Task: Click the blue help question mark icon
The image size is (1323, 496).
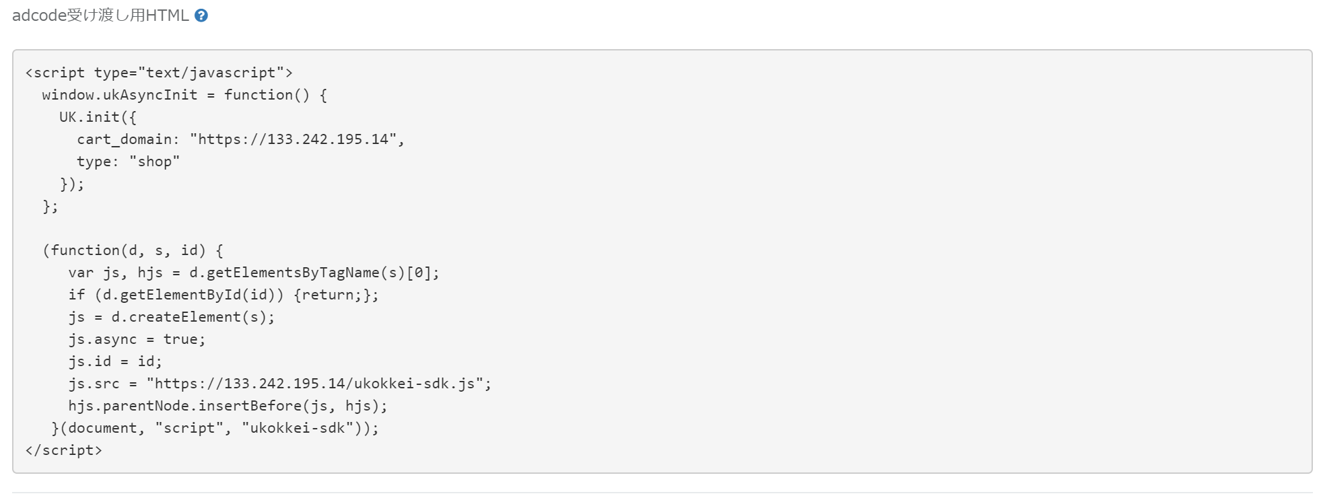Action: pyautogui.click(x=201, y=15)
